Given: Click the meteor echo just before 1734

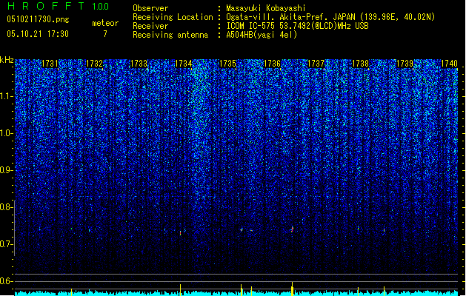Looking at the screenshot, I should pos(180,233).
